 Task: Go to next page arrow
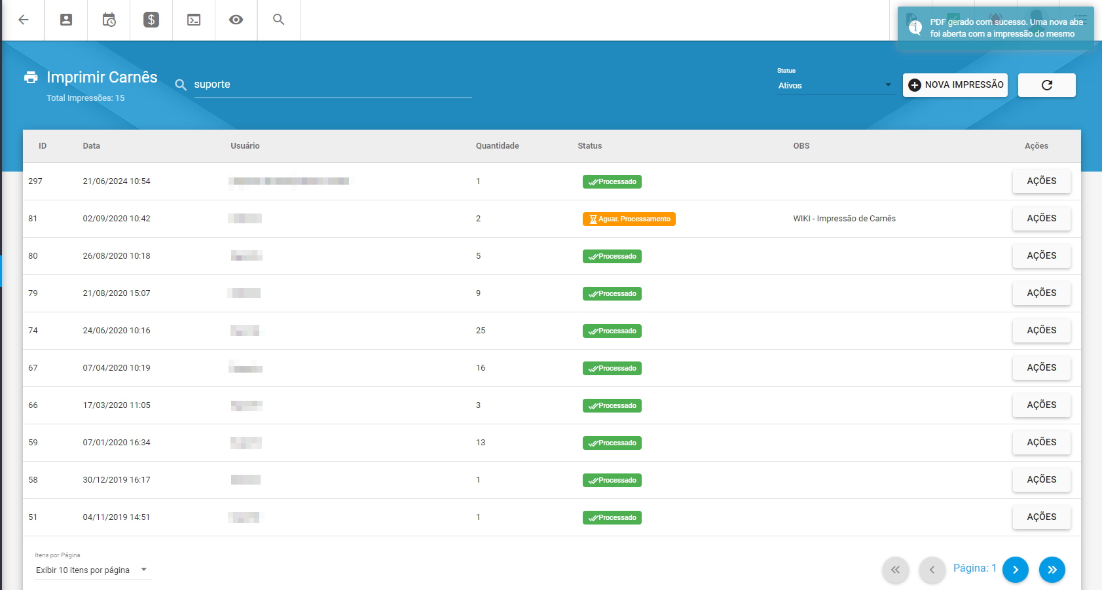tap(1016, 570)
